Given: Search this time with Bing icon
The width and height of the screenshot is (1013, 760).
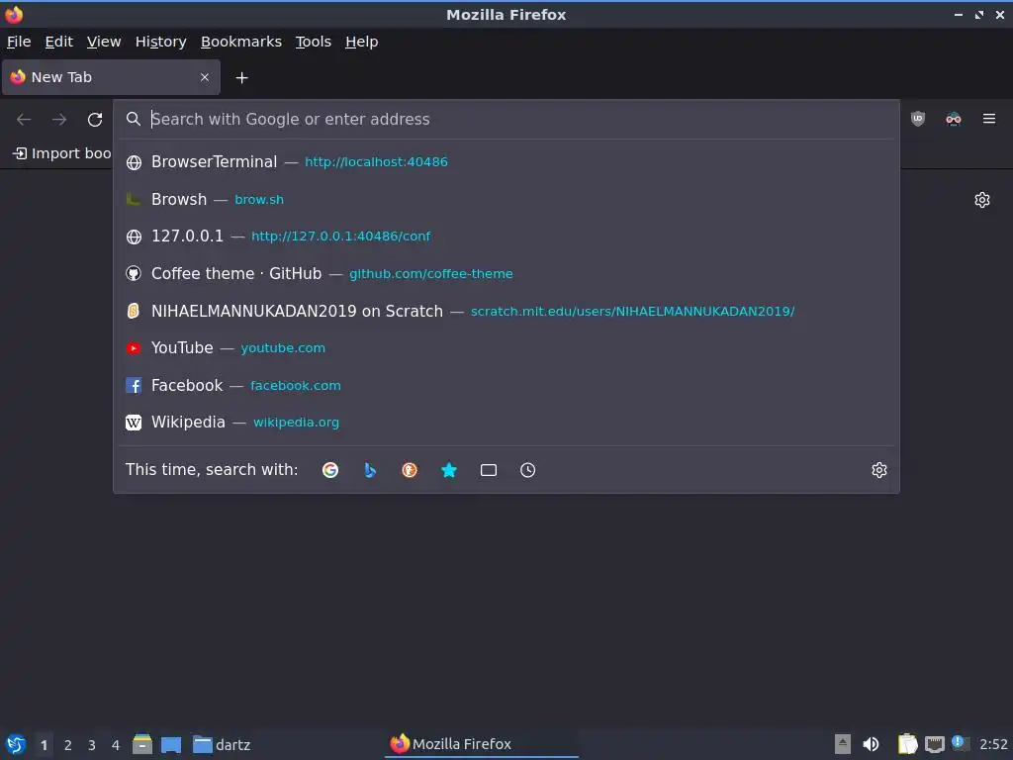Looking at the screenshot, I should pos(370,470).
